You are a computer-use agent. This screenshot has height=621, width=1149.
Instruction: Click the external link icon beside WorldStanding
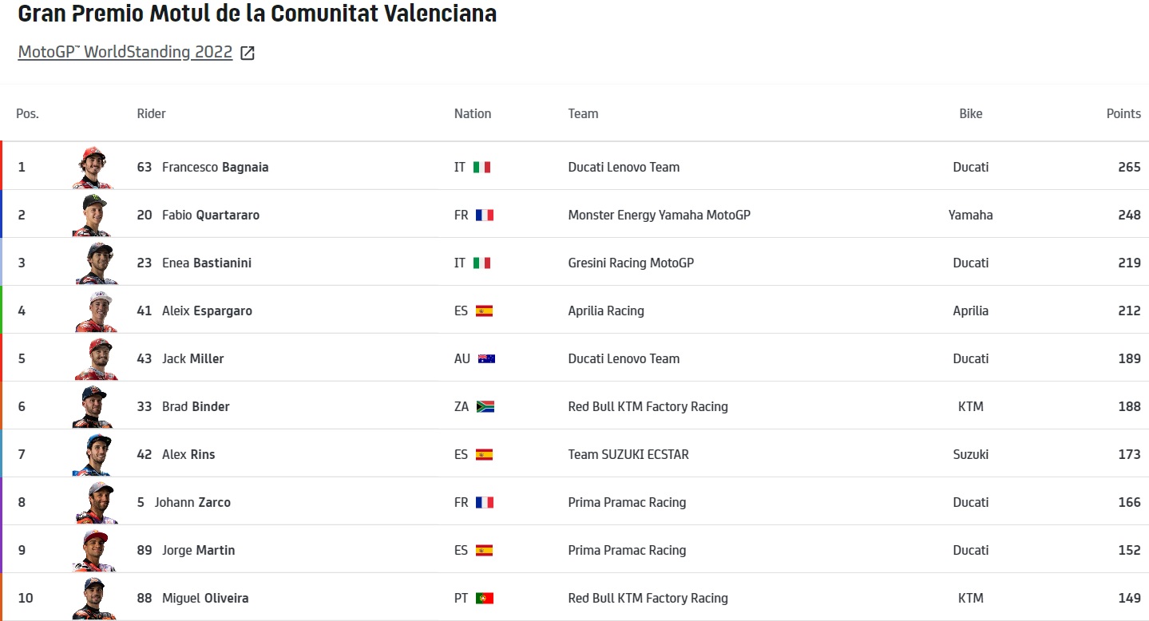pos(248,53)
